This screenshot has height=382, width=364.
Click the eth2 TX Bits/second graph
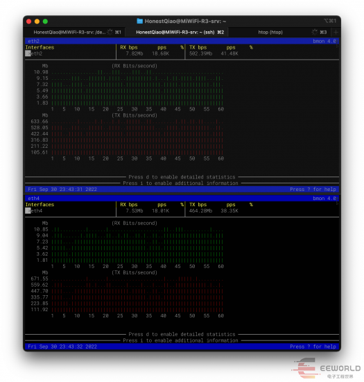coord(137,137)
